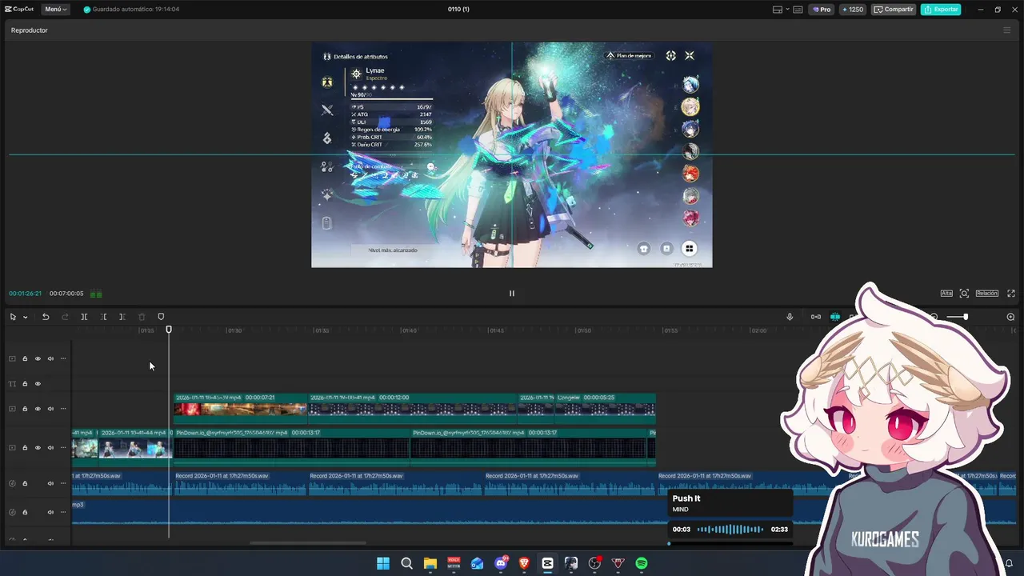Trim right of playhead tool
Screen dimensions: 1024x576
tap(122, 317)
